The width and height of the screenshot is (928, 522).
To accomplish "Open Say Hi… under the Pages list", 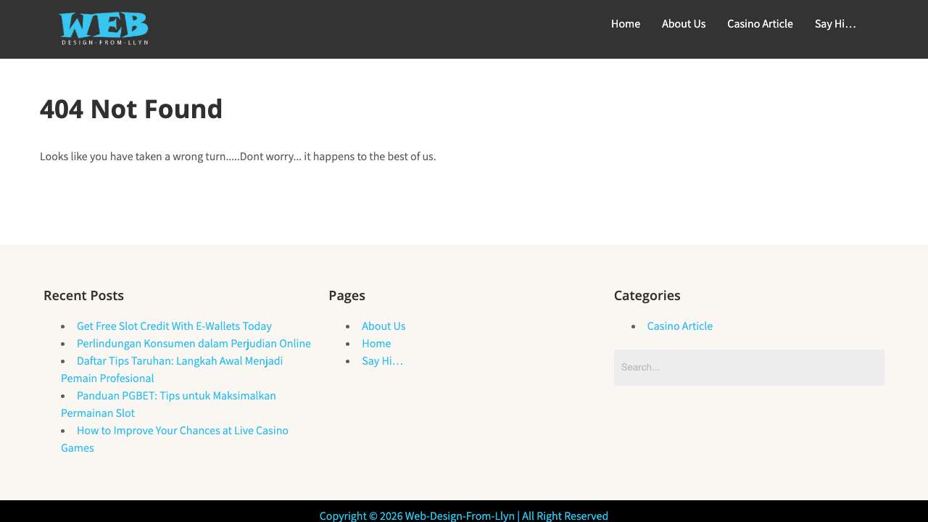I will point(382,361).
